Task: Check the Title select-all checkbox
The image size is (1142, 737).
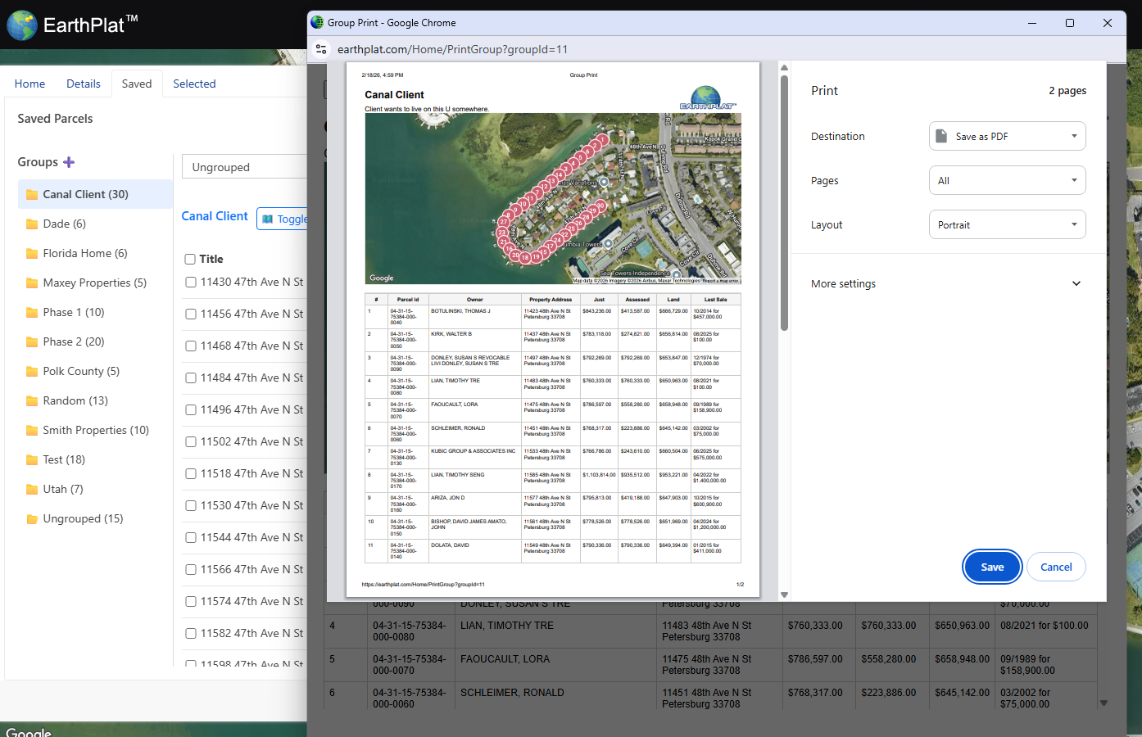Action: pyautogui.click(x=190, y=260)
